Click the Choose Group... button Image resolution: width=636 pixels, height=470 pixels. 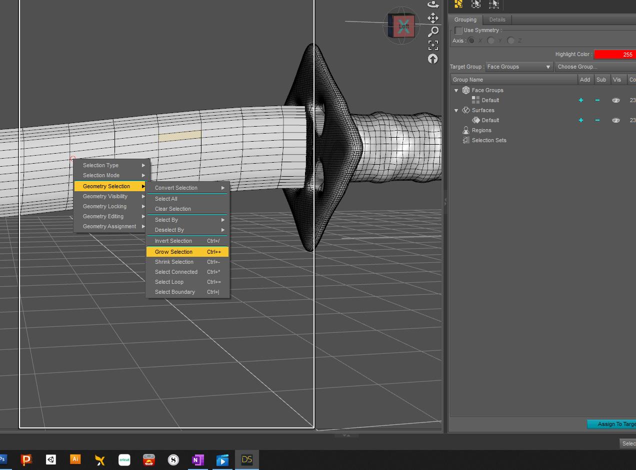click(x=595, y=67)
